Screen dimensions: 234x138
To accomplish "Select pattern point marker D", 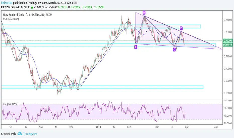I will coord(181,28).
